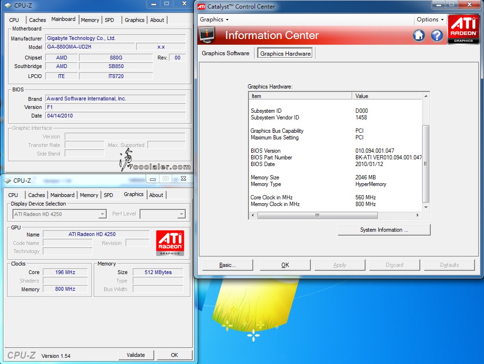Open Mainboard tab in bottom CPU-Z window
Image resolution: width=484 pixels, height=364 pixels.
click(x=62, y=195)
